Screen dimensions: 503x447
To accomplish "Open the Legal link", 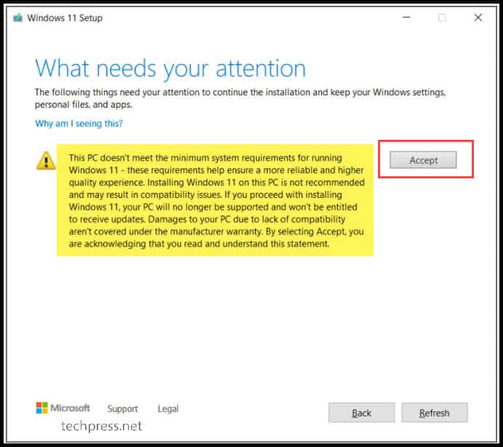I will 168,408.
